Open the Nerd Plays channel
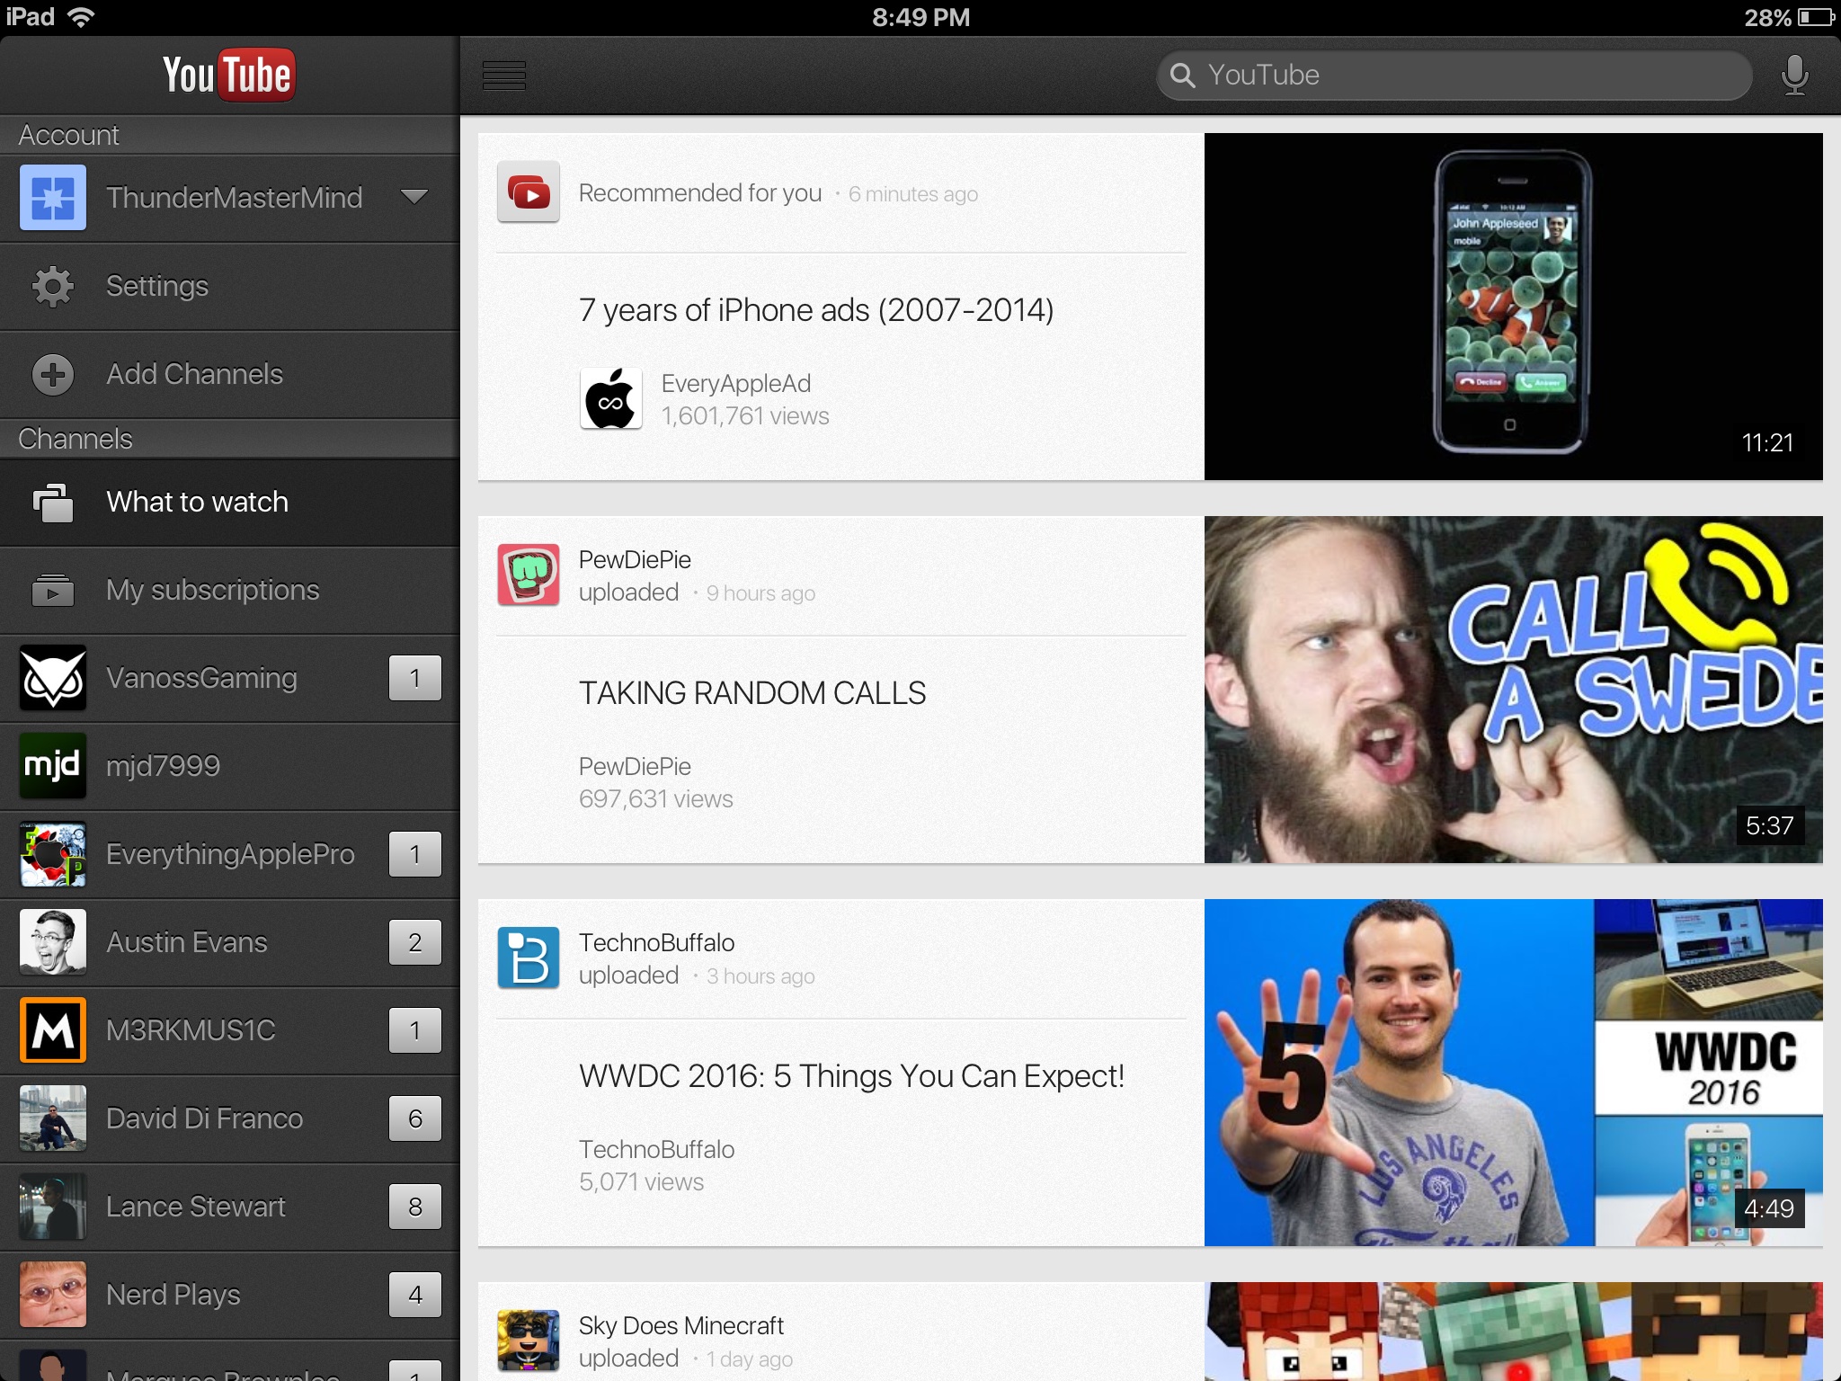 point(173,1295)
